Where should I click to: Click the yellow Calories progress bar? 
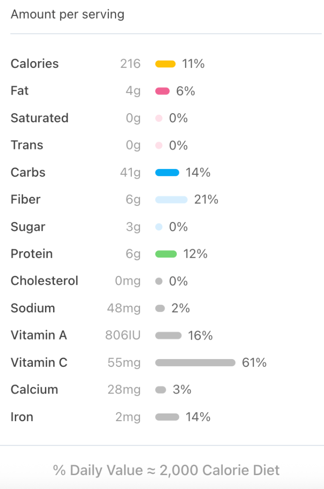(x=165, y=64)
